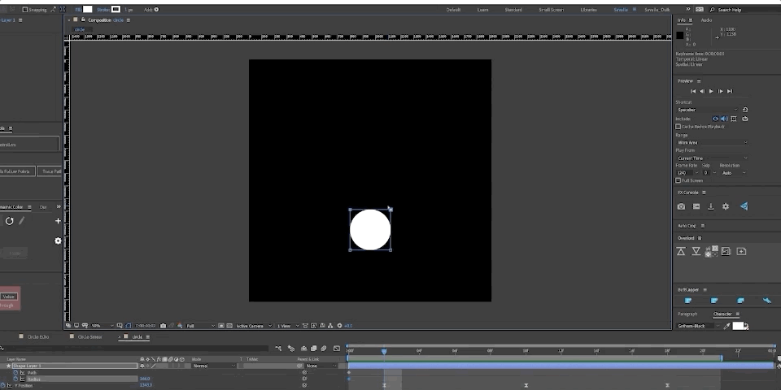Click the ButtCapper wrench icon

pyautogui.click(x=767, y=301)
